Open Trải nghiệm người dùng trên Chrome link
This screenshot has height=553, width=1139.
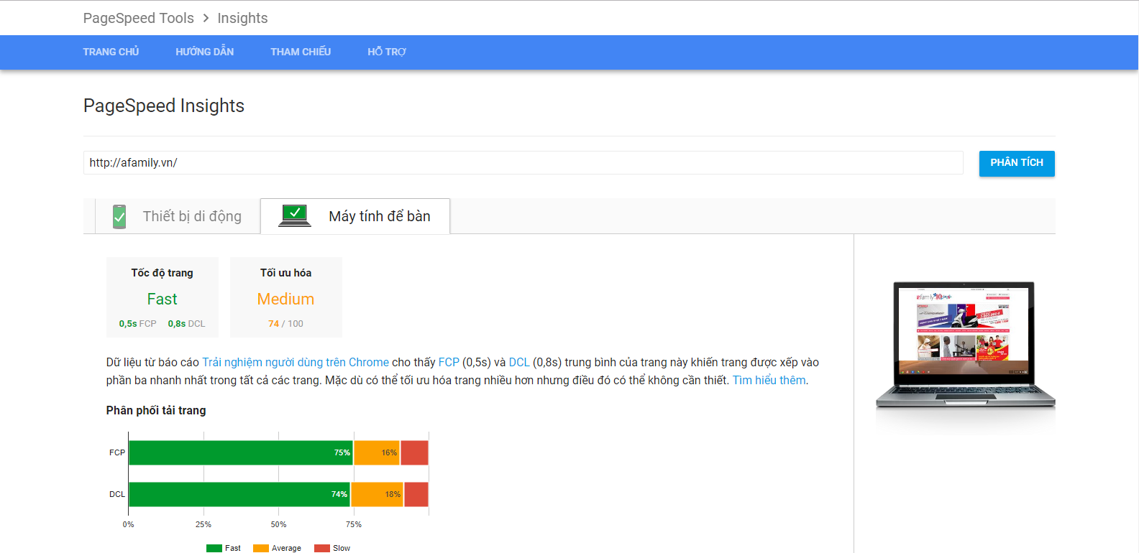point(296,362)
